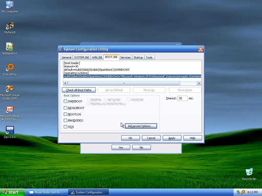Choose the DSREPAIR radio option
The image size is (262, 196).
(x=128, y=100)
